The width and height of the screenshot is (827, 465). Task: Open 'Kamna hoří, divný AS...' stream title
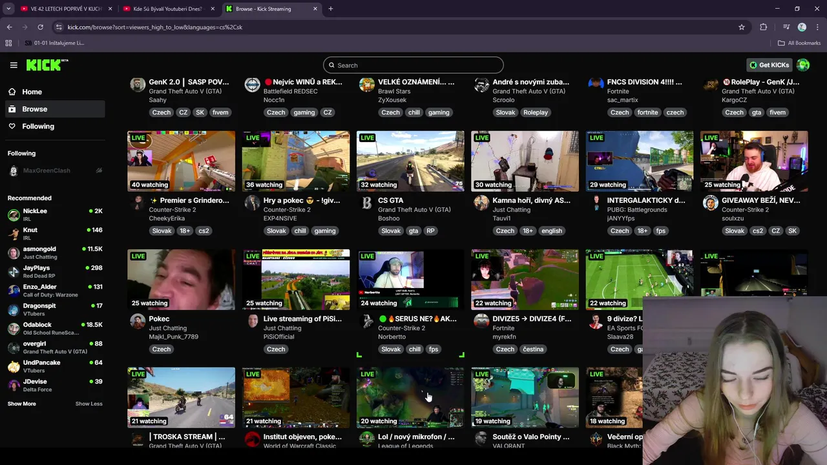coord(532,200)
